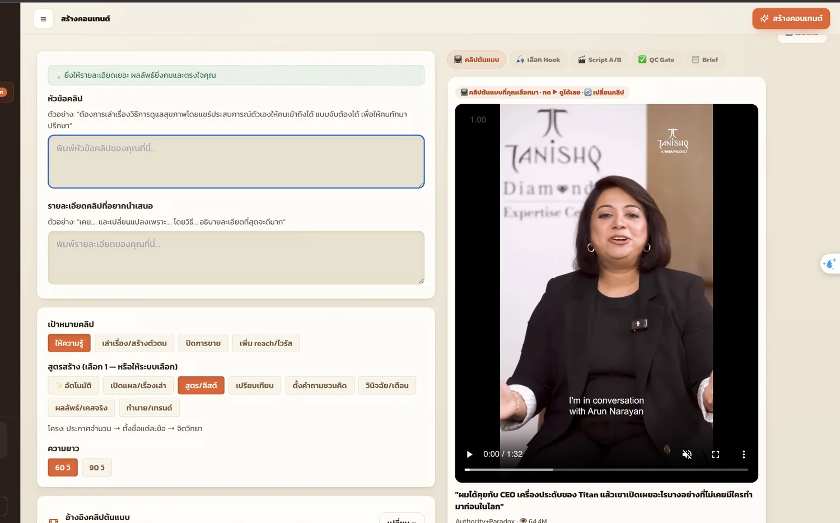Go to the Brief tab
Image resolution: width=840 pixels, height=523 pixels.
coord(705,60)
